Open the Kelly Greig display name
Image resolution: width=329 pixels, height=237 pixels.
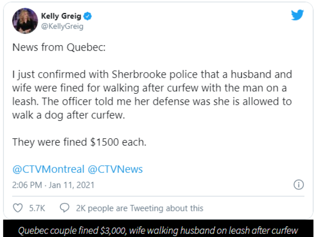point(61,16)
